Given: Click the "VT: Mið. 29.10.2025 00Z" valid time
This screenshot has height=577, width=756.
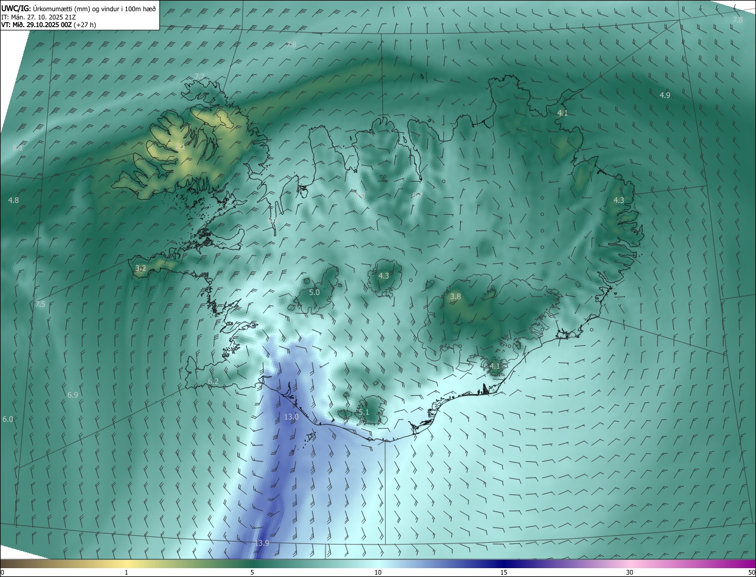Looking at the screenshot, I should tap(35, 25).
